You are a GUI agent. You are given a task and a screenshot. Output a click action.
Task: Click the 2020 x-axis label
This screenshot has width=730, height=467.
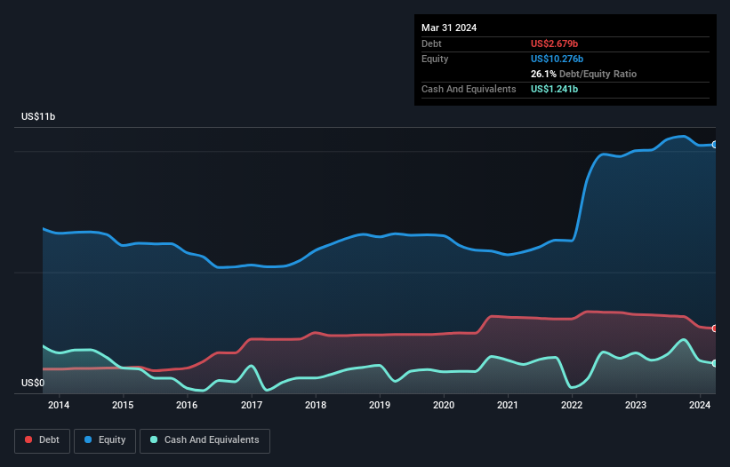(444, 405)
